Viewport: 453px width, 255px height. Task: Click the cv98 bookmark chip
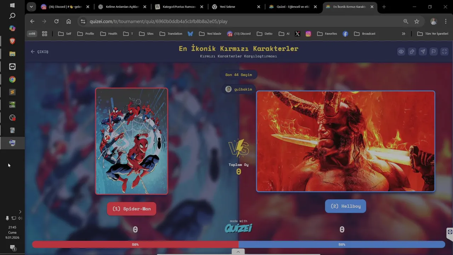point(32,34)
